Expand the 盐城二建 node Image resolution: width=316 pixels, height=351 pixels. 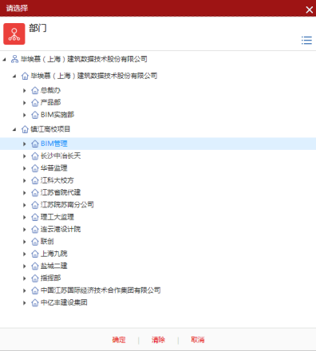[x=25, y=266]
